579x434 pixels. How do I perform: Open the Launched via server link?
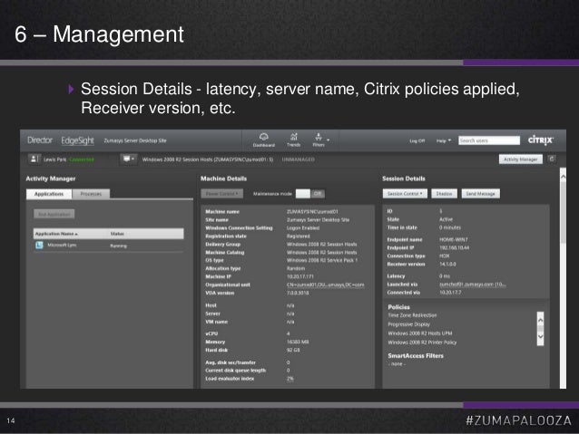472,285
